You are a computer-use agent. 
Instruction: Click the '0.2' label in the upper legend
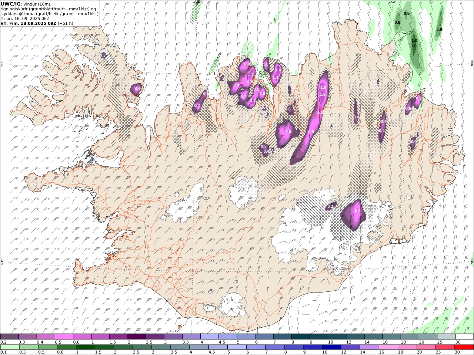3,342
